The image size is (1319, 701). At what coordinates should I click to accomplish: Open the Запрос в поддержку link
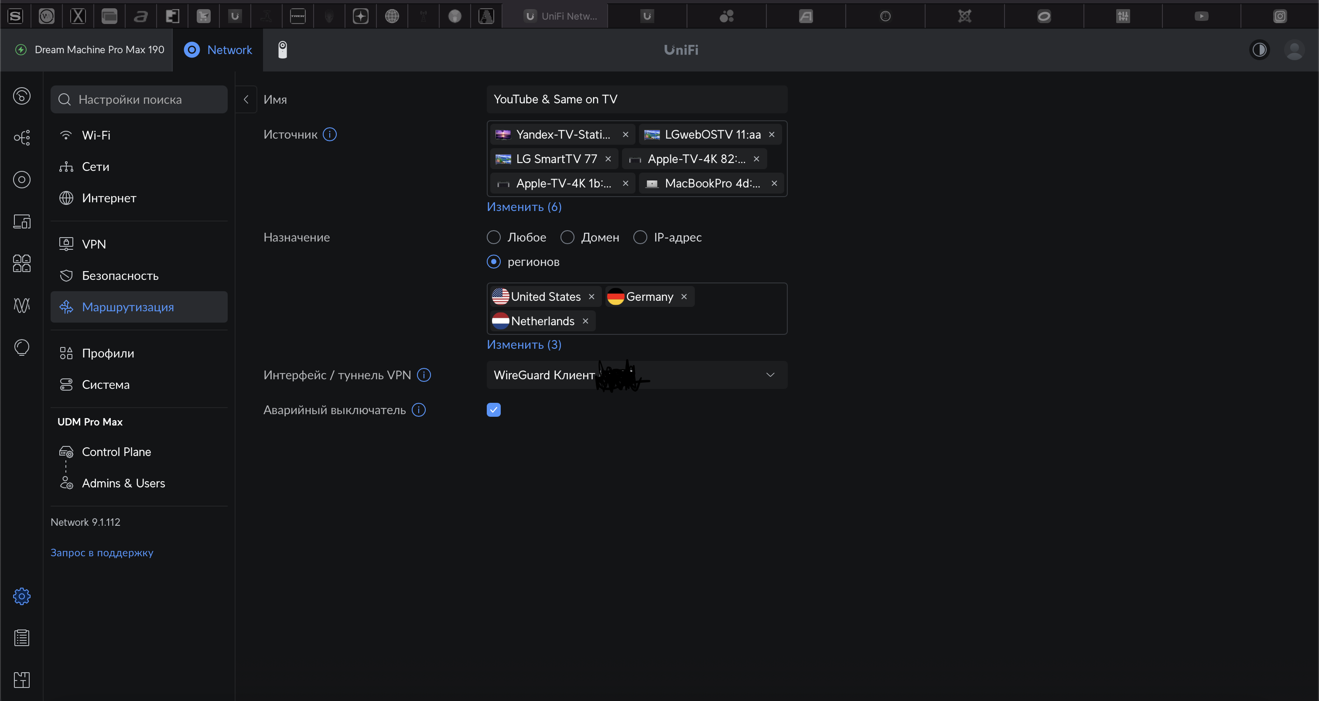coord(102,553)
